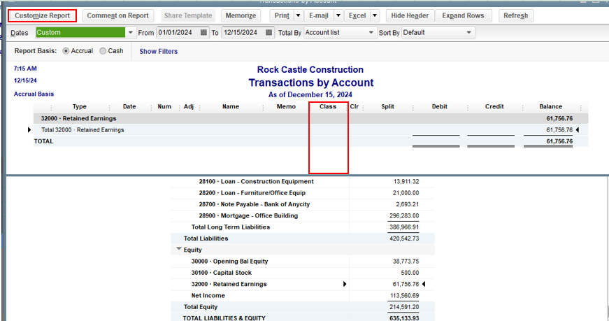Click the Total 32000 Retained Earnings row

coord(310,130)
